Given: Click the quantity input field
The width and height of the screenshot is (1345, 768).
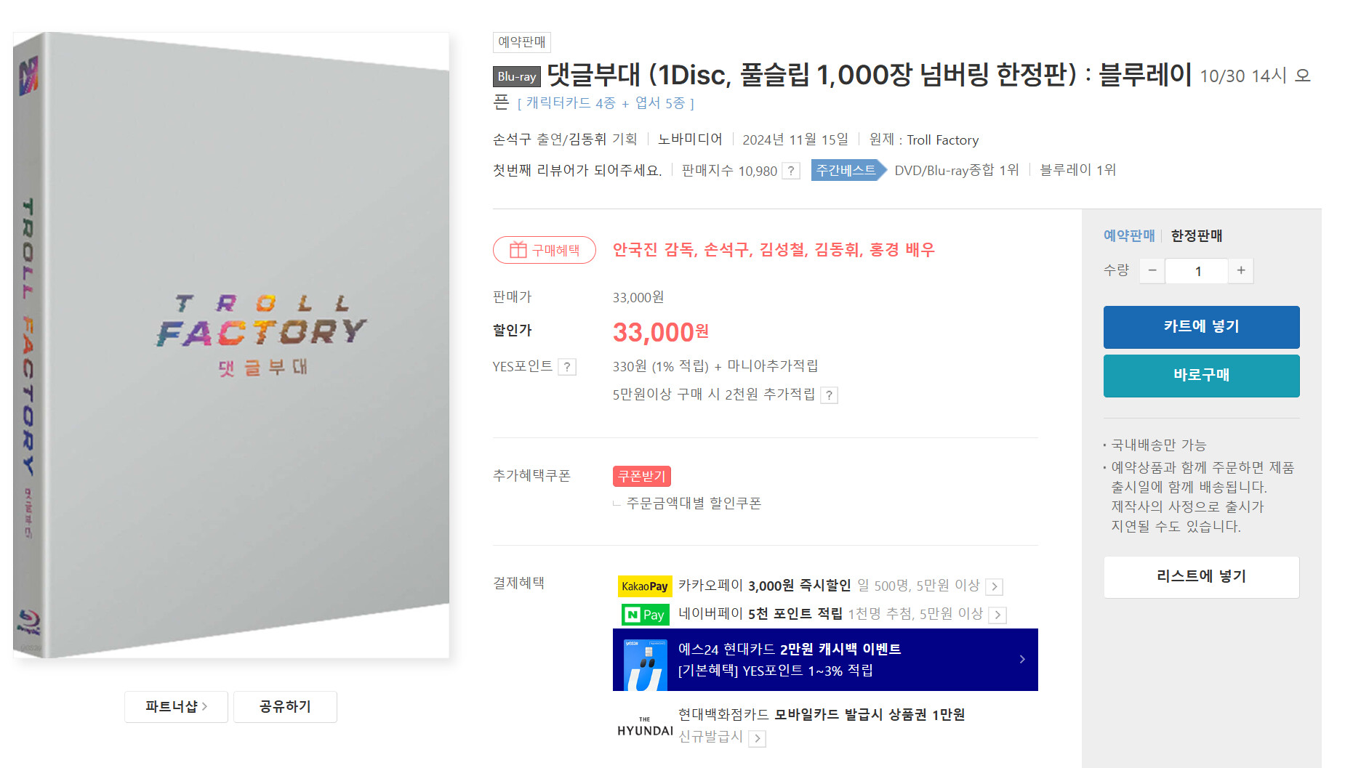Looking at the screenshot, I should tap(1197, 271).
